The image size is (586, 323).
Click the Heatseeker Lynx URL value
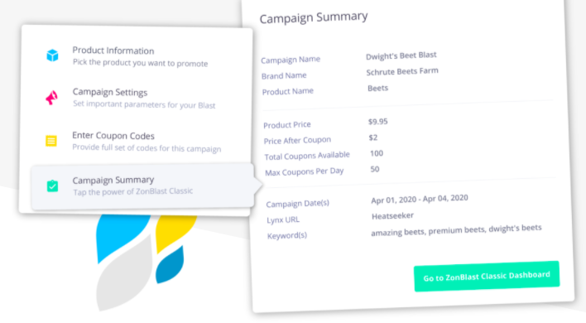(392, 215)
